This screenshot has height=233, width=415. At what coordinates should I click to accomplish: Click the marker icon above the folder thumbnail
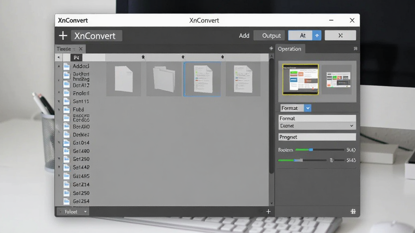[x=183, y=57]
